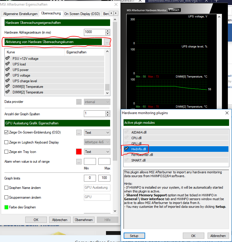Open hardware monitoring plugins via ellipsis button
232x242 pixels.
[x=107, y=42]
